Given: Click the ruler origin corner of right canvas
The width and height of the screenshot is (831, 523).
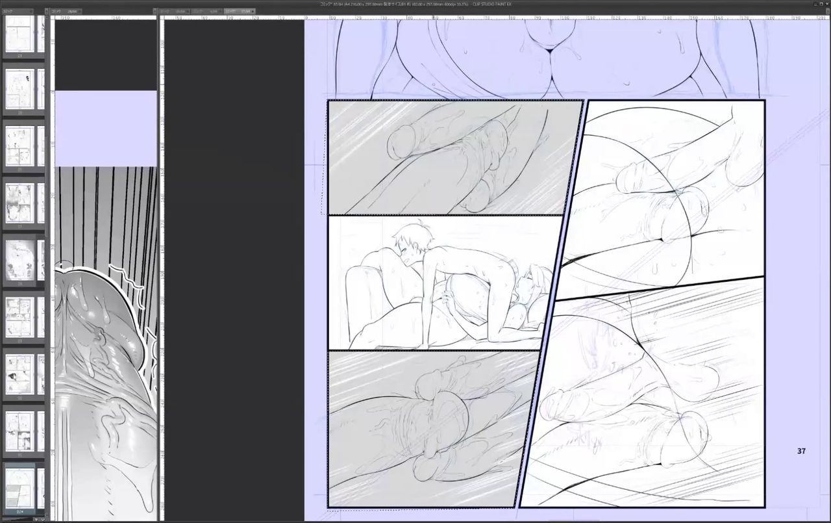Looking at the screenshot, I should (x=162, y=18).
